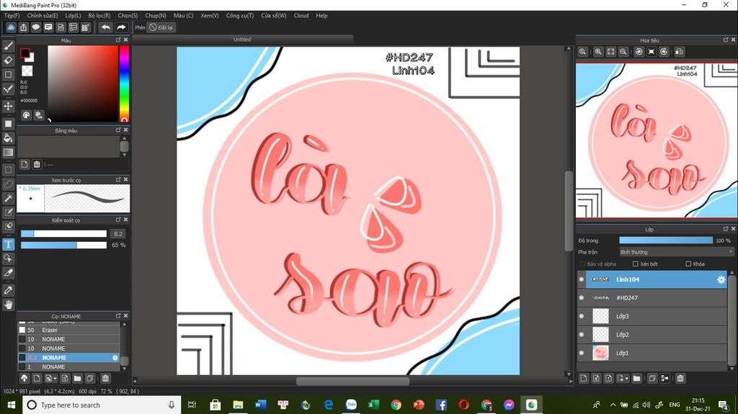Click the Zoom in icon in Navigator
The height and width of the screenshot is (414, 738).
pos(597,52)
